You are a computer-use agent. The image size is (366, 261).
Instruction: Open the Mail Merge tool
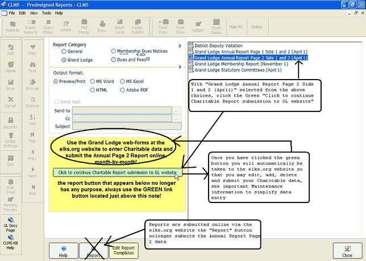pyautogui.click(x=85, y=26)
